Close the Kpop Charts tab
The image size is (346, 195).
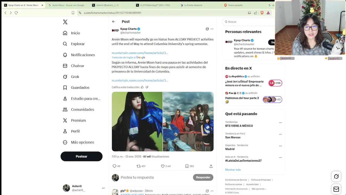click(x=42, y=5)
